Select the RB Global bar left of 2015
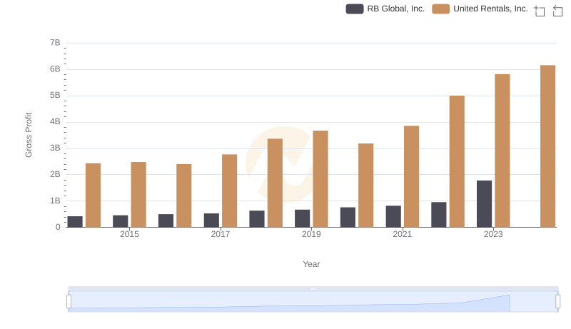Image resolution: width=571 pixels, height=329 pixels. coord(120,221)
